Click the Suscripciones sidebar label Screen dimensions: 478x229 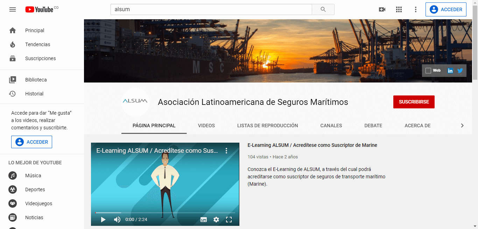[x=41, y=58]
